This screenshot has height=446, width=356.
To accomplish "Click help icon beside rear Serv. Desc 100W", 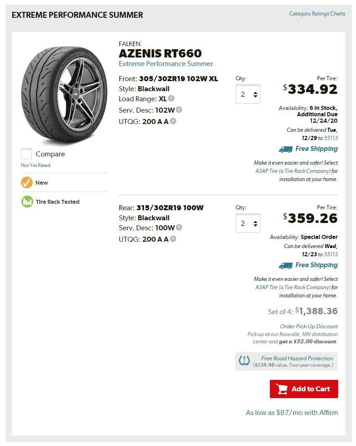I will 179,227.
